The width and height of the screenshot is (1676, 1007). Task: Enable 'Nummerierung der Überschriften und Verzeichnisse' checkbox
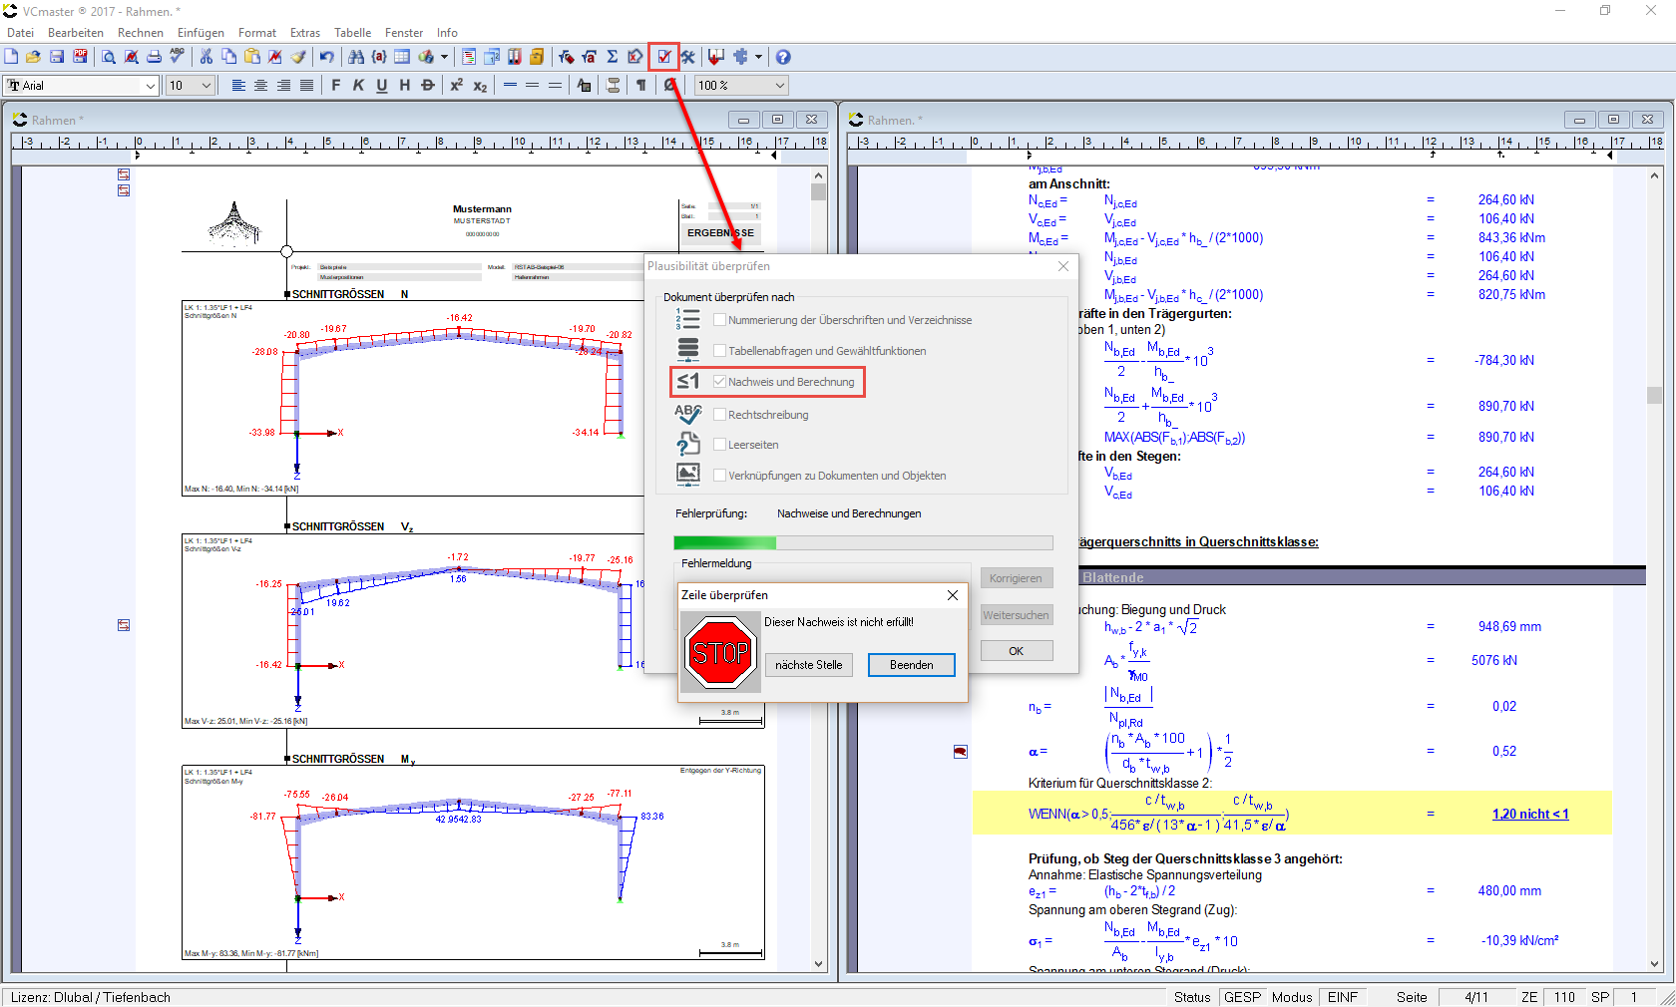[719, 320]
